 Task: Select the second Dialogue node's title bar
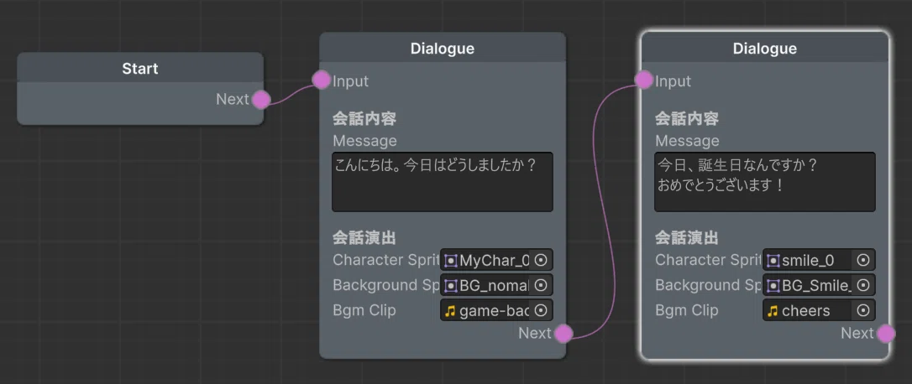[x=765, y=48]
